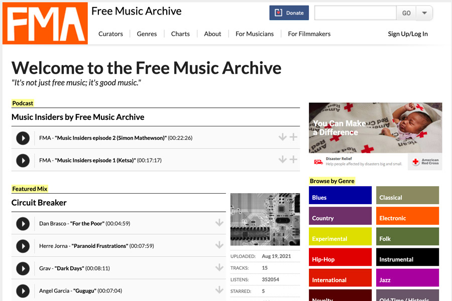Open the Genres menu
Screen dimensions: 452x301
tap(147, 34)
